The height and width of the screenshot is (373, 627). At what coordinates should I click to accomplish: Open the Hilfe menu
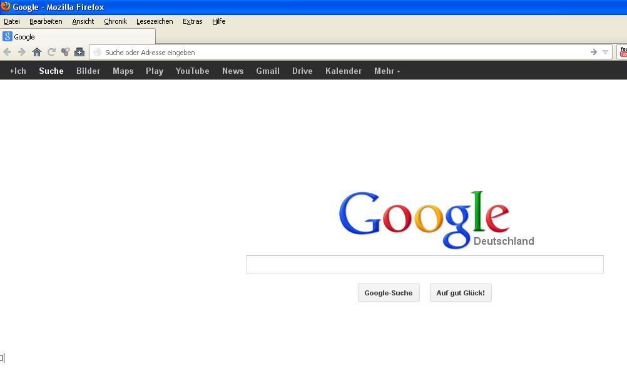(x=219, y=21)
